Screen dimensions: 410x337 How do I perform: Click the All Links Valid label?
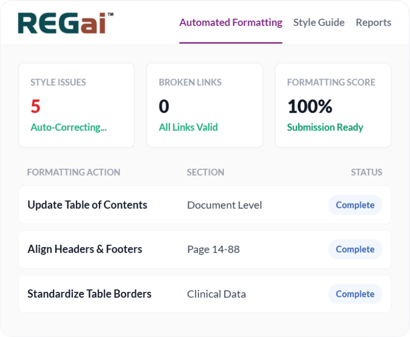tap(188, 127)
